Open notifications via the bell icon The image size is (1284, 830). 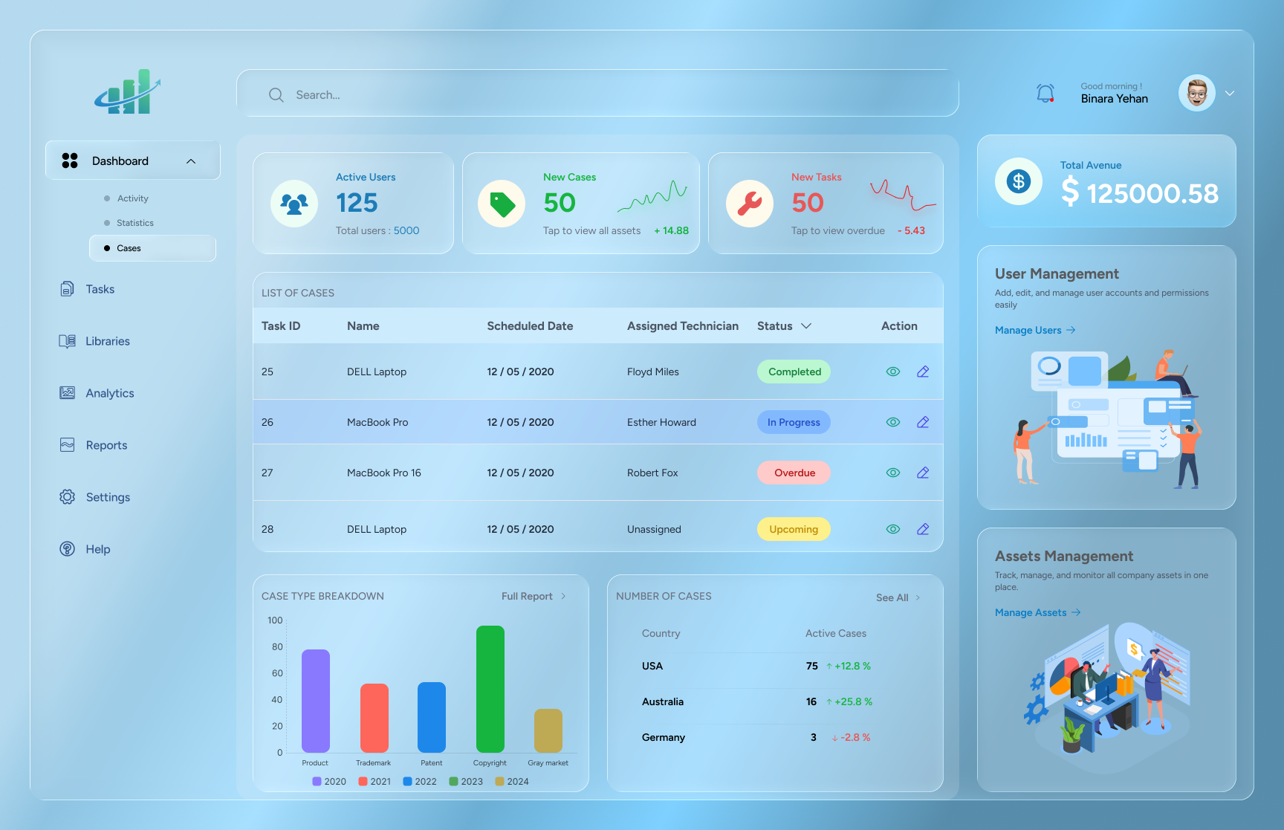1045,92
